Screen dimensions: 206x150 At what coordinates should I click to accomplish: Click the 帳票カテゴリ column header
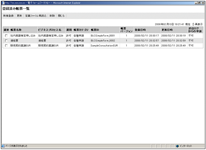click(x=82, y=30)
